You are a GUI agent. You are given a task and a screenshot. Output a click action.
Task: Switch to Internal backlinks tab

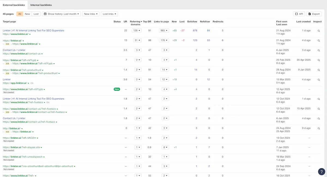click(41, 5)
